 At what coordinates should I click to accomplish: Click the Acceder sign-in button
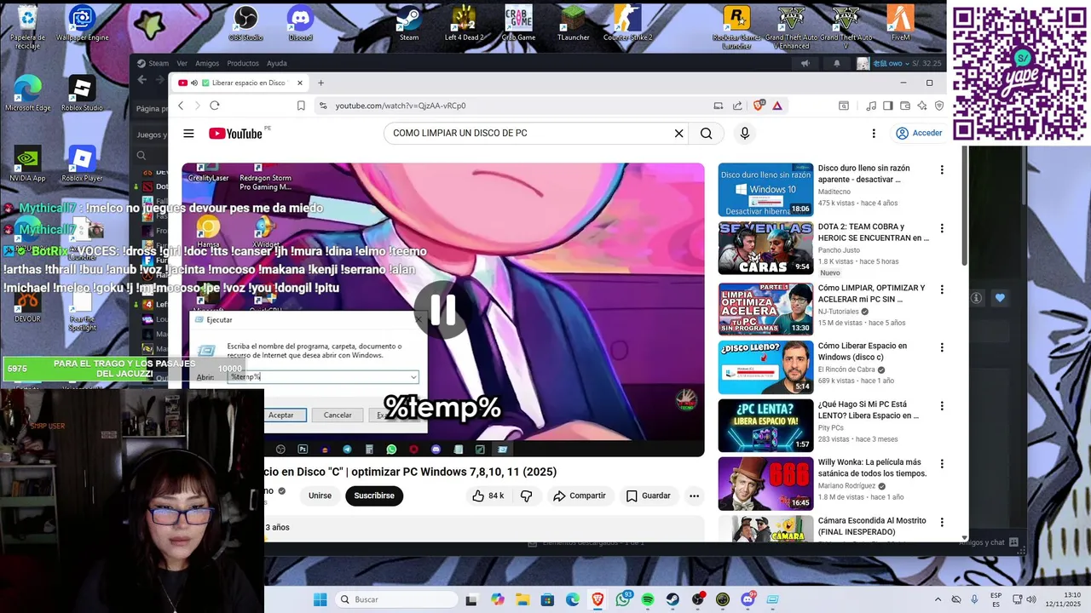(x=919, y=134)
